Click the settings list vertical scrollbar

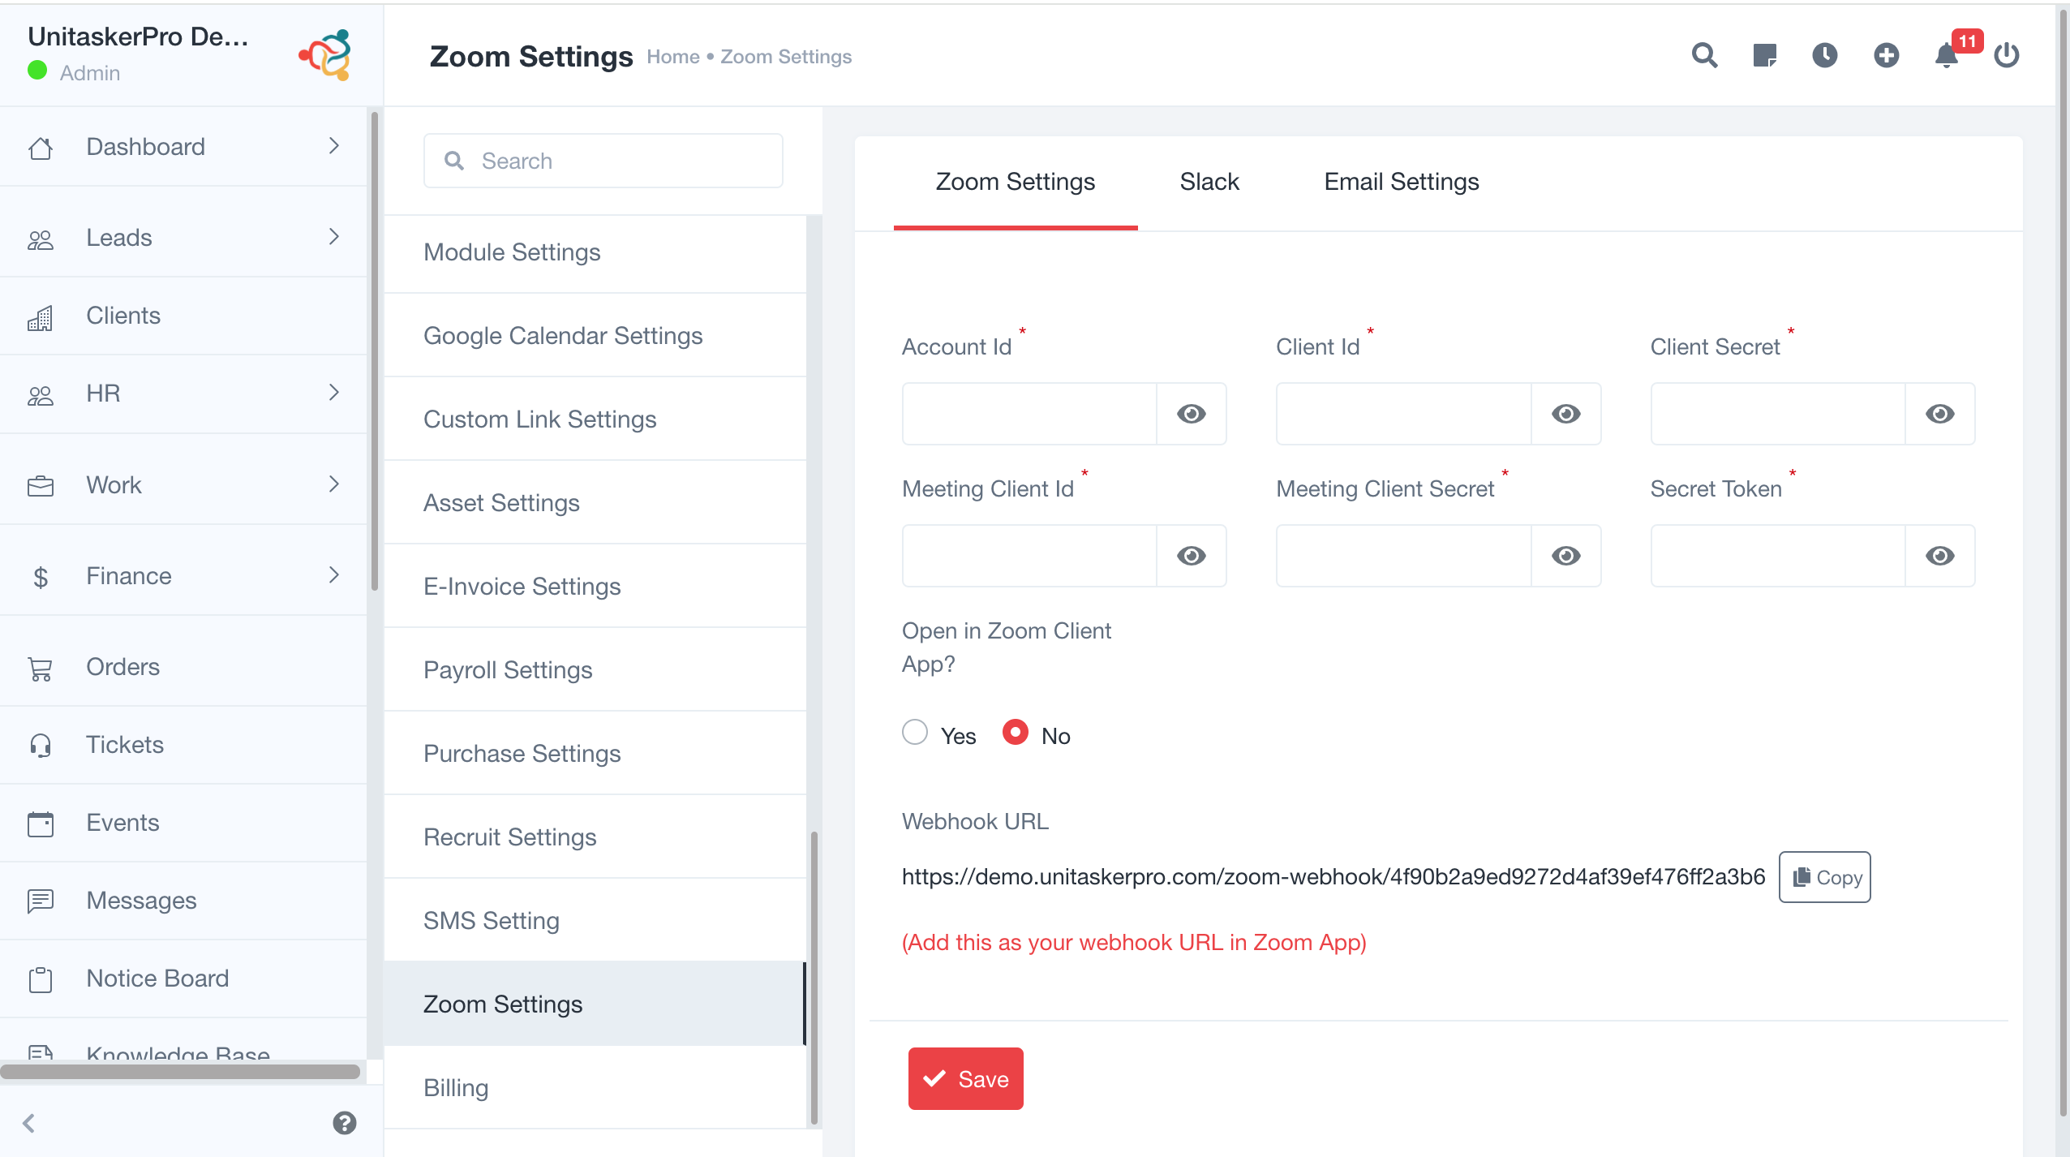click(814, 978)
